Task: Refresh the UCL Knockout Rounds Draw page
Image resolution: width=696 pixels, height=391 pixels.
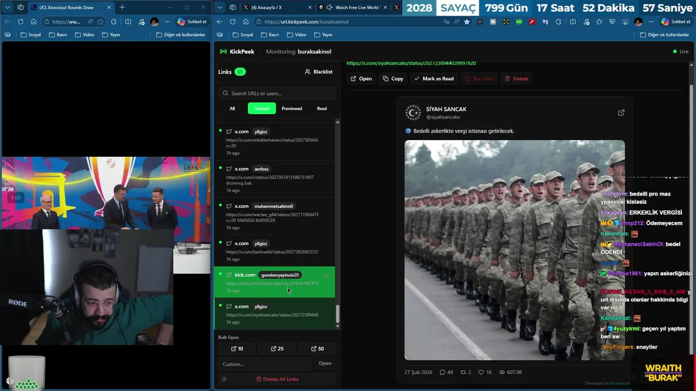Action: tap(21, 22)
